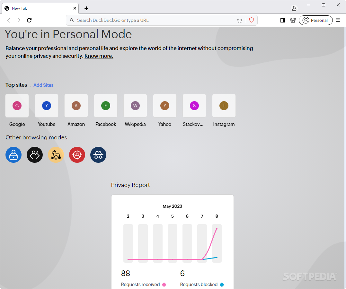Click the 88 requests received count

[126, 274]
